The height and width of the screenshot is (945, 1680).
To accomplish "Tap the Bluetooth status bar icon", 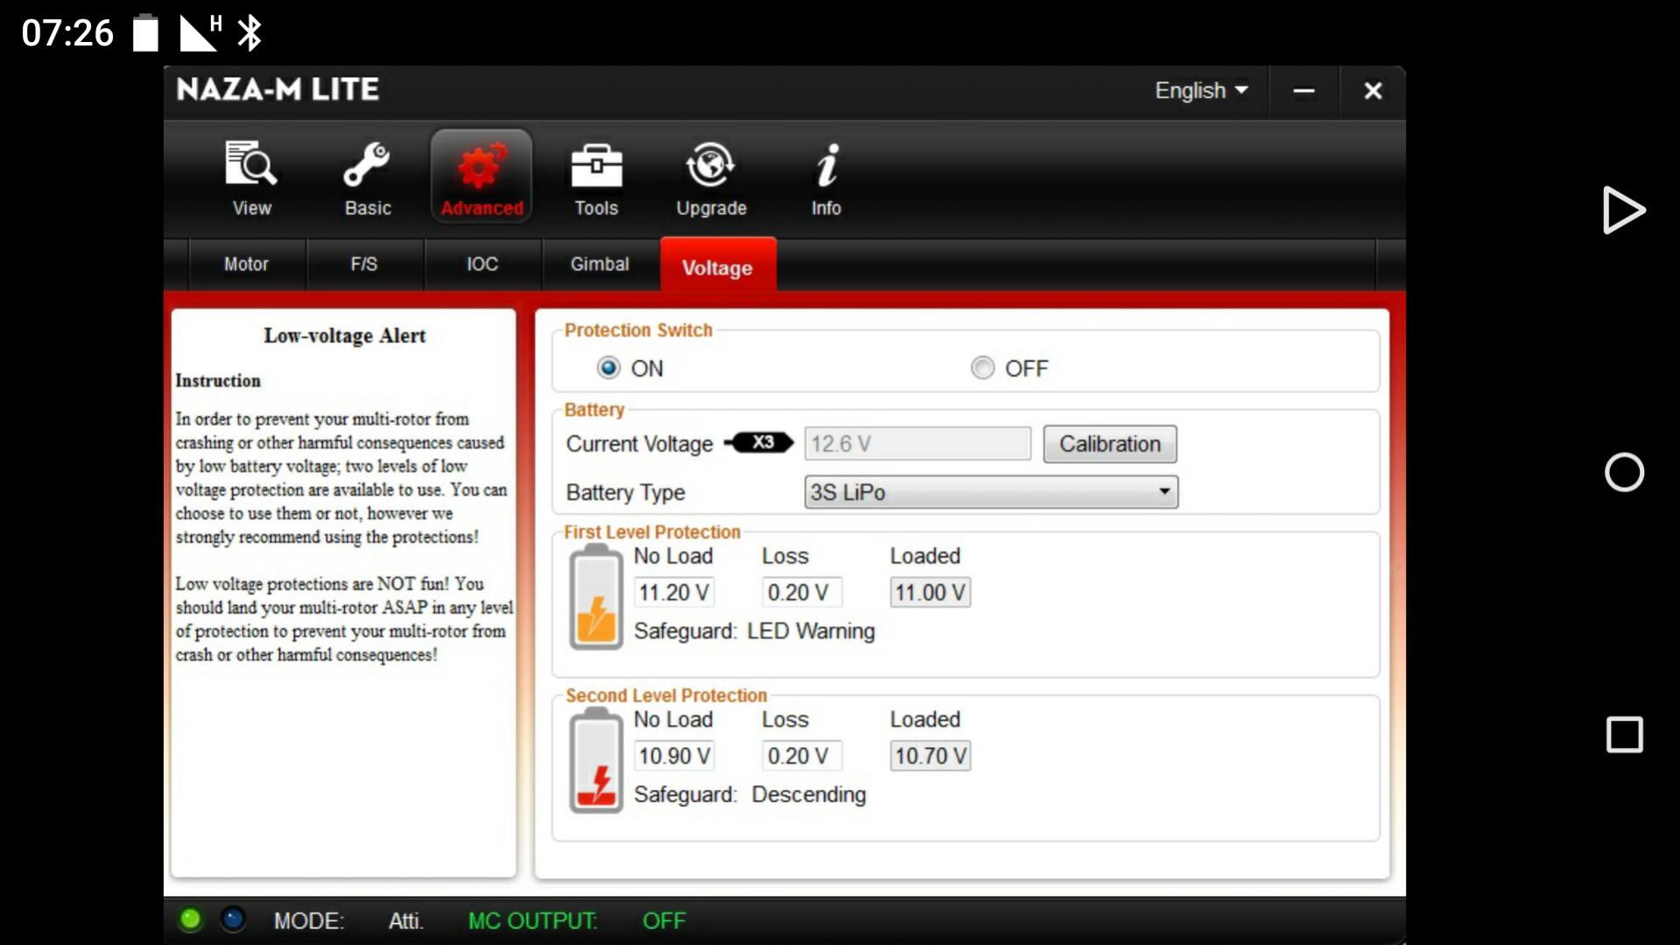I will (250, 33).
